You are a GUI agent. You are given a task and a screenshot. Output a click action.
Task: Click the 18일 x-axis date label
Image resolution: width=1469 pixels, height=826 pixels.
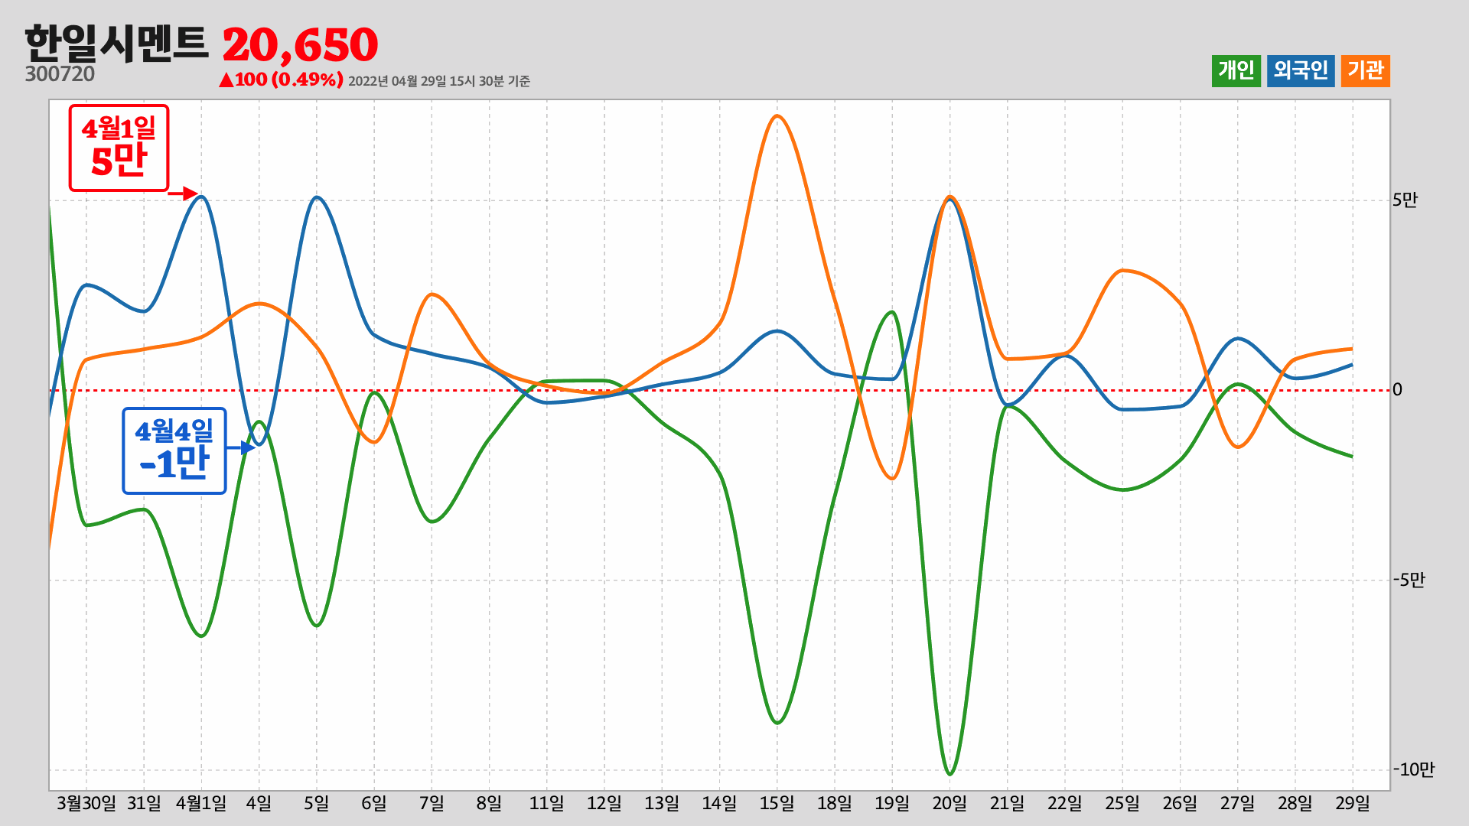click(x=835, y=803)
